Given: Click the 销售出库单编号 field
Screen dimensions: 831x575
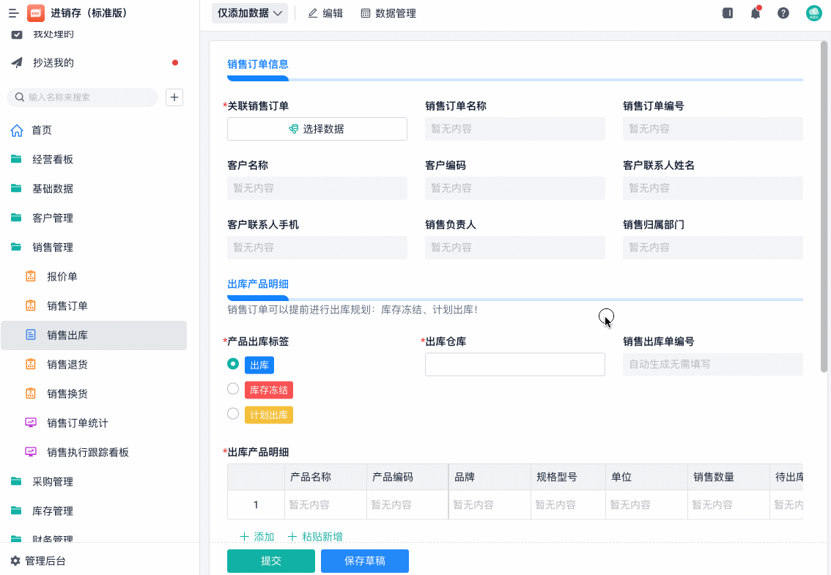Looking at the screenshot, I should click(x=712, y=365).
